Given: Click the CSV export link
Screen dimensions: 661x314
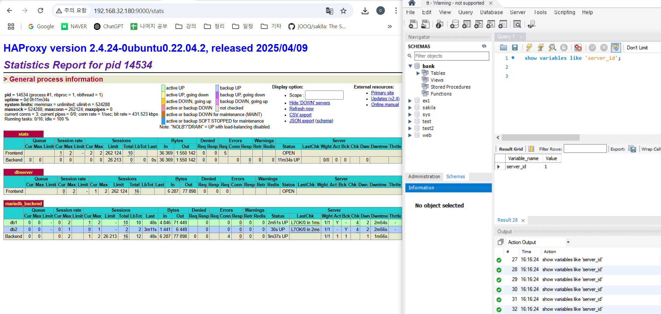Looking at the screenshot, I should tap(300, 115).
